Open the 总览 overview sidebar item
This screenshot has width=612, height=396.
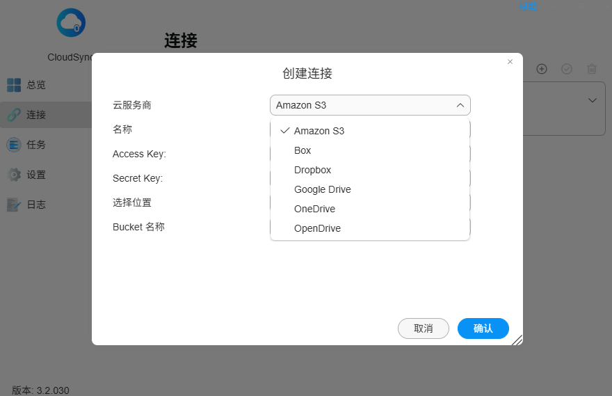[x=46, y=85]
